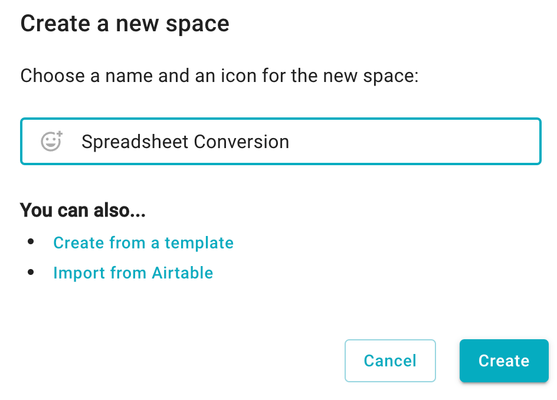Open the "Create from a template" link
Viewport: 557px width, 400px height.
[x=143, y=243]
